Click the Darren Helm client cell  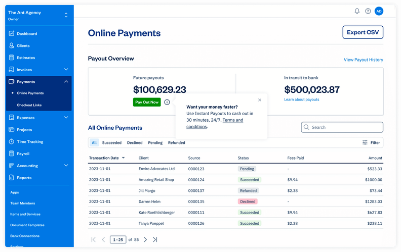(x=149, y=201)
